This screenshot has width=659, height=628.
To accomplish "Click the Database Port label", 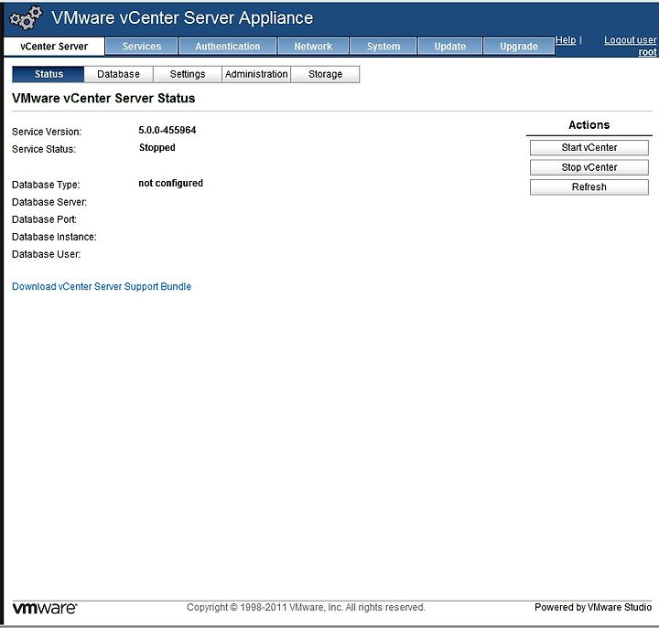I will tap(44, 219).
